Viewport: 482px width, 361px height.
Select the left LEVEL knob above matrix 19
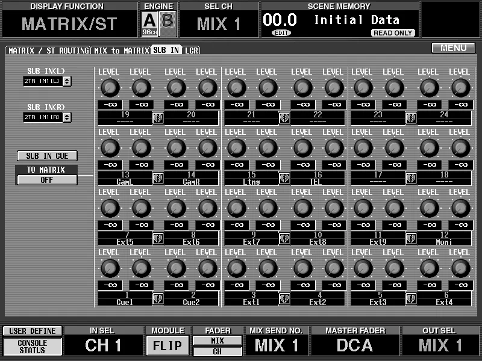pos(110,87)
